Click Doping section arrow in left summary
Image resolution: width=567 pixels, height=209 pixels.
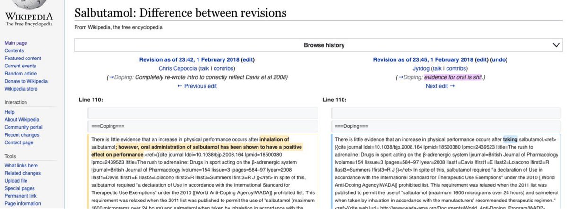tap(112, 77)
